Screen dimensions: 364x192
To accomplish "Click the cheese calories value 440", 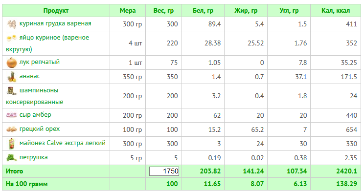I will coord(351,115).
